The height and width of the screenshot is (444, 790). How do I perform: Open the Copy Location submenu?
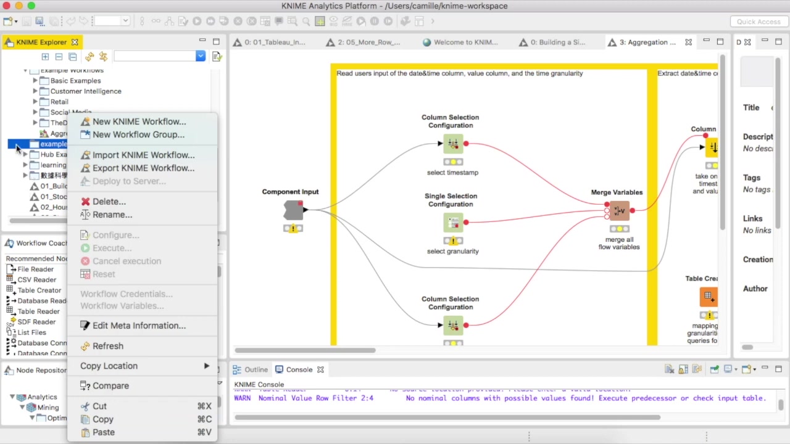[x=142, y=366]
